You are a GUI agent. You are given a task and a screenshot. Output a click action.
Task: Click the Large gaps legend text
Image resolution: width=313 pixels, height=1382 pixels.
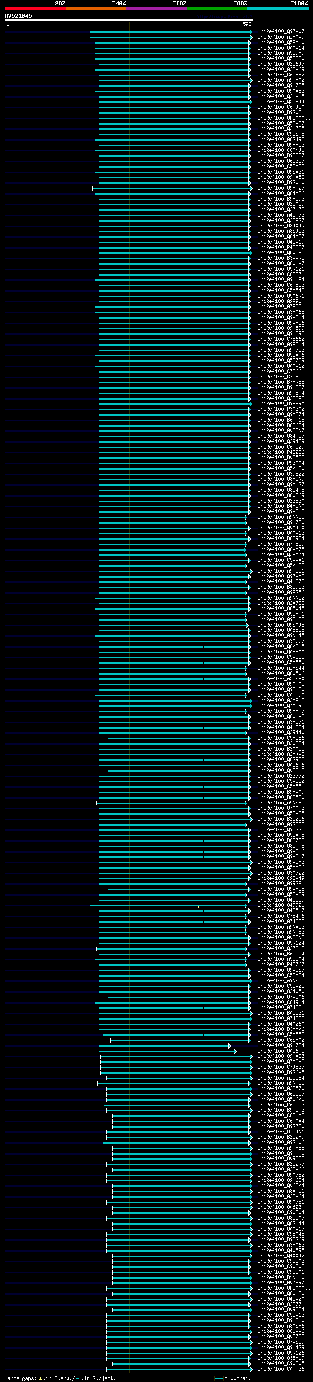click(x=60, y=1378)
